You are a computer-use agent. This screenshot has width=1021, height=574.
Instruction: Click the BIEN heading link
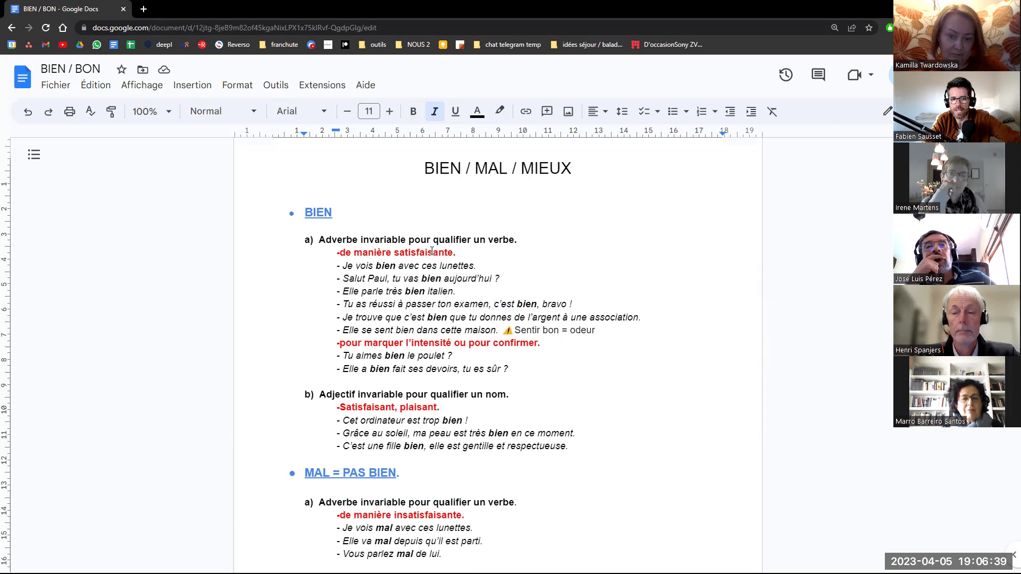tap(318, 213)
